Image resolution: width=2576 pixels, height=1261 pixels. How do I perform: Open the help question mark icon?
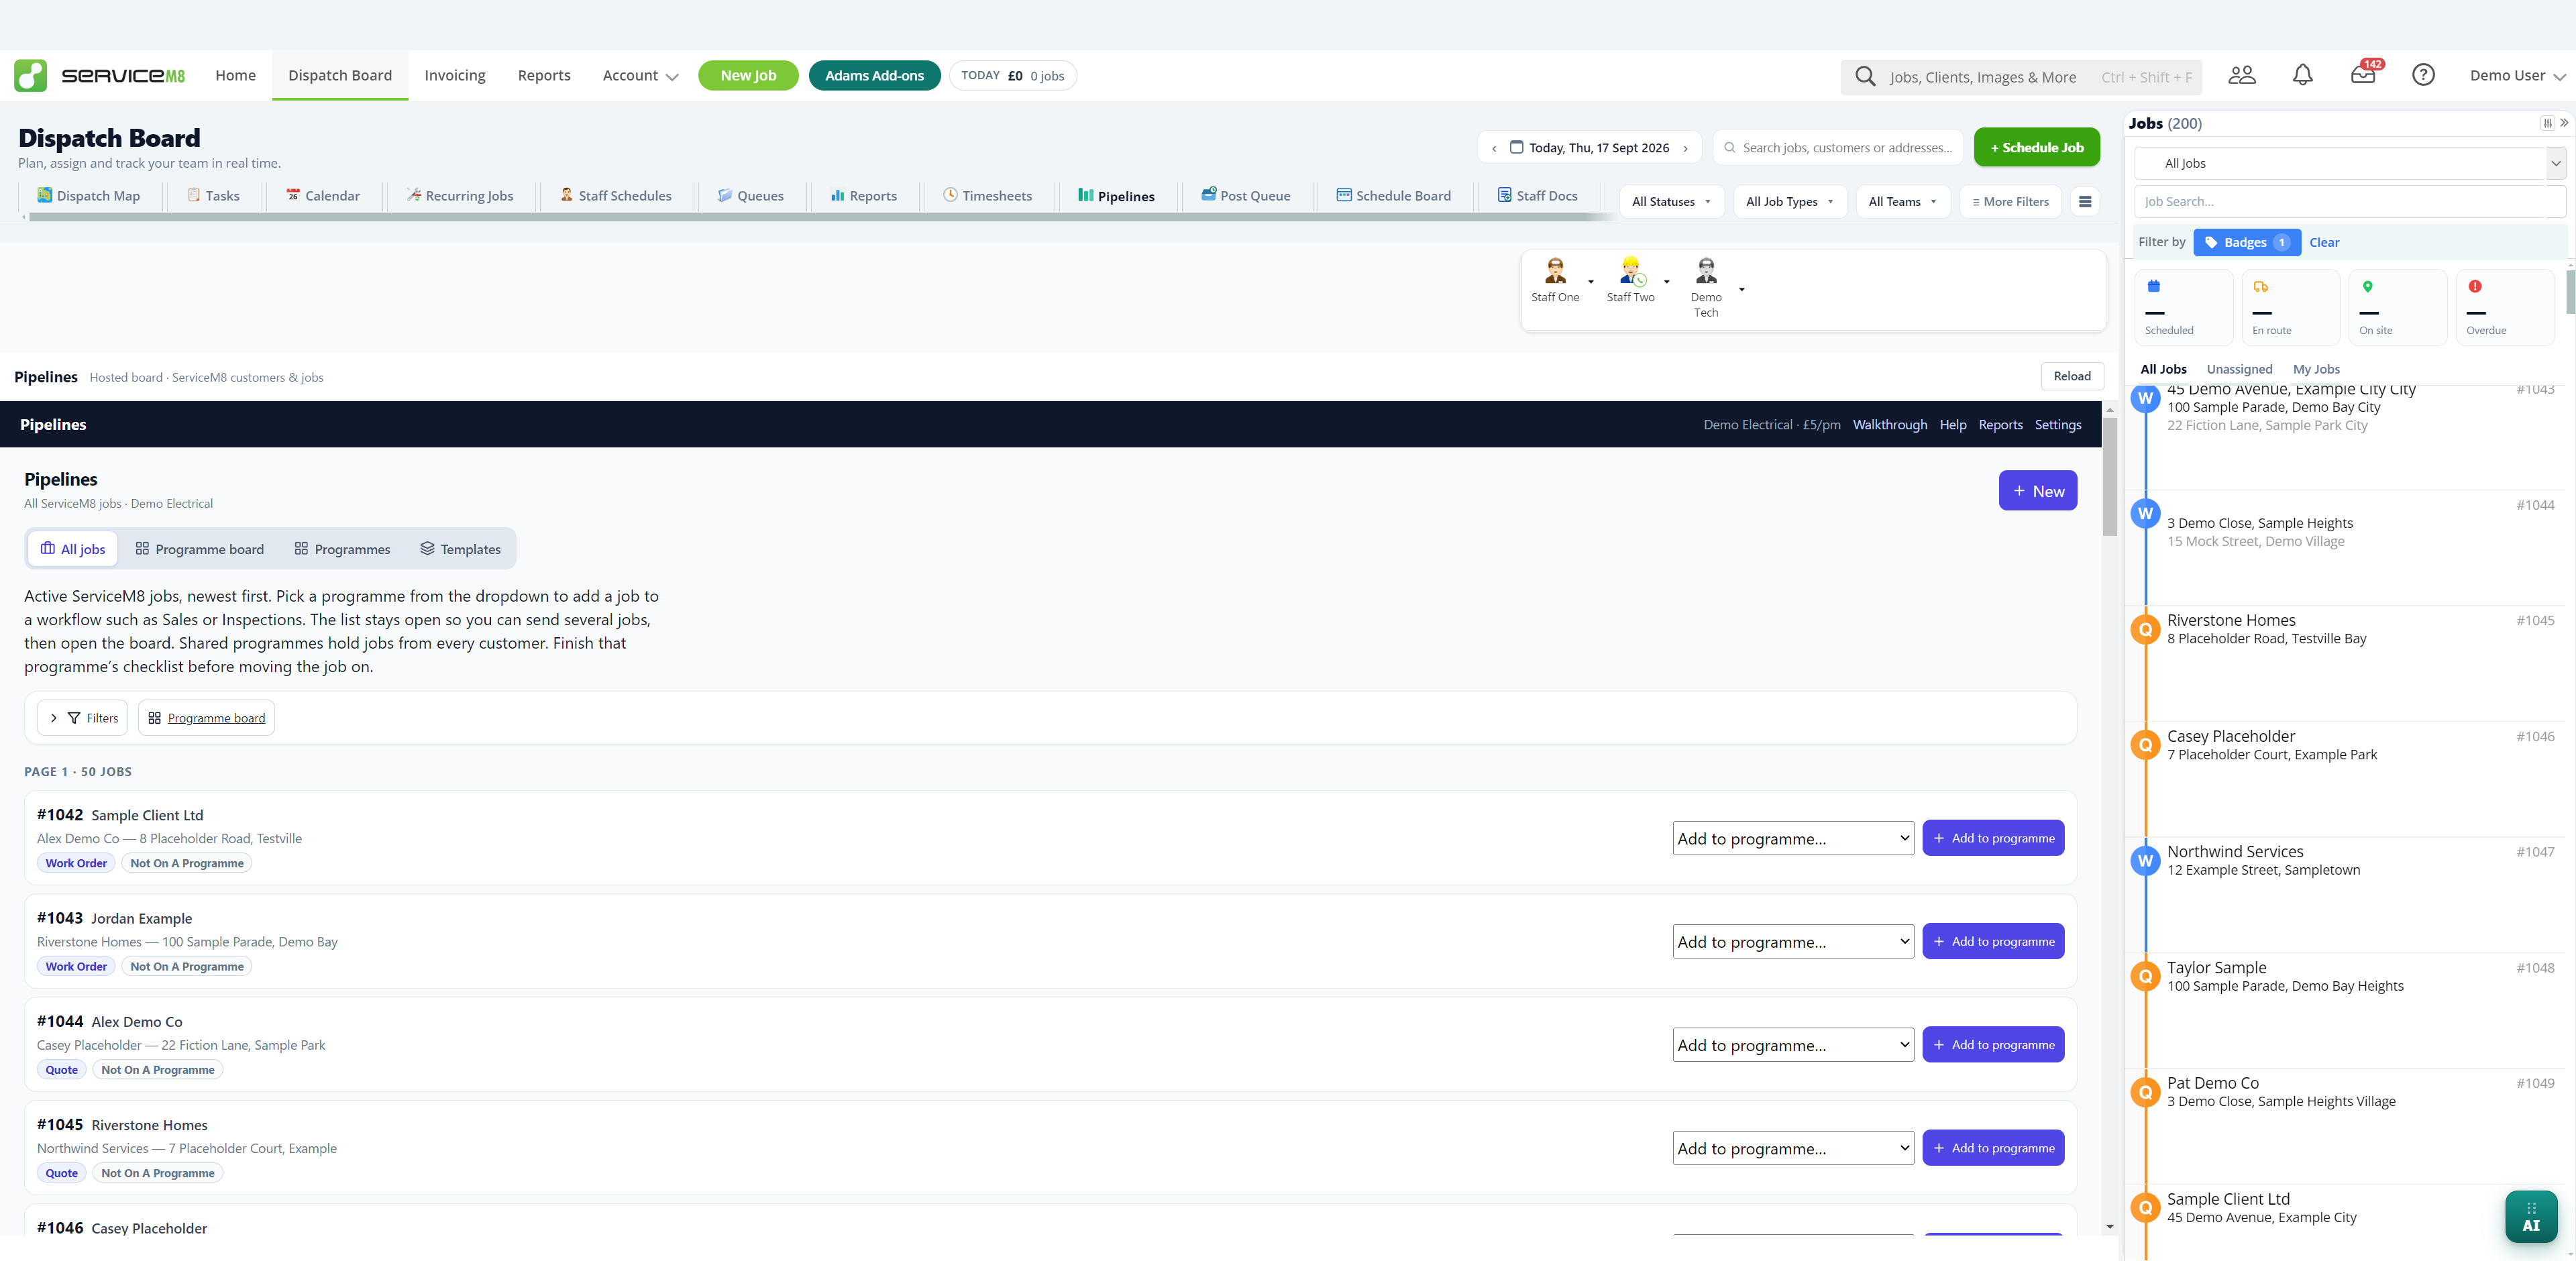click(2423, 75)
